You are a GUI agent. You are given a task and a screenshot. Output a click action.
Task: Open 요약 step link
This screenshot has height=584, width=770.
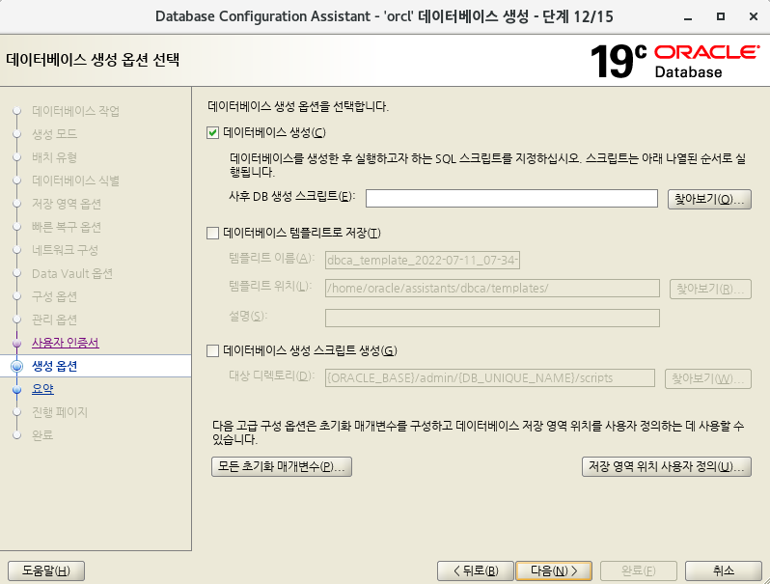tap(42, 389)
